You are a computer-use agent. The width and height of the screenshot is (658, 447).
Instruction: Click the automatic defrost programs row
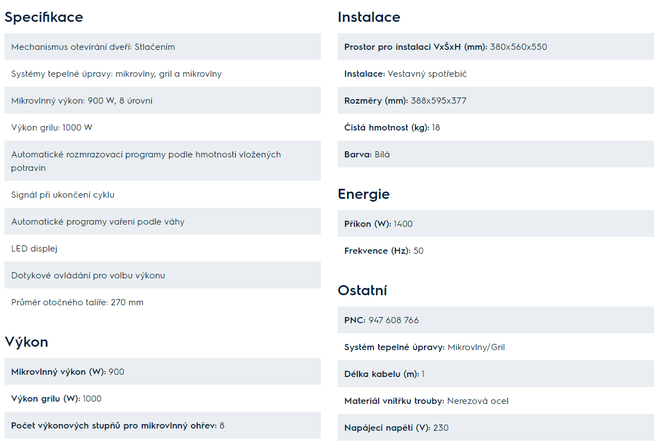tap(163, 161)
